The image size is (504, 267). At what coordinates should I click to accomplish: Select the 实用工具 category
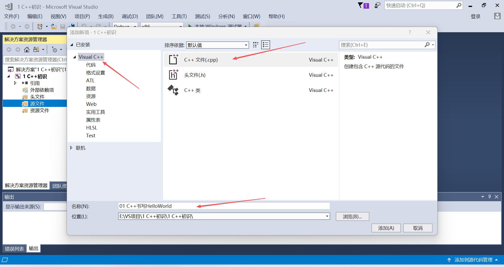coord(96,112)
